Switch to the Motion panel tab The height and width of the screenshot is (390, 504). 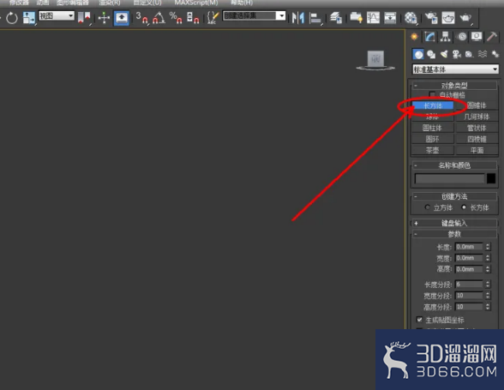coord(462,37)
